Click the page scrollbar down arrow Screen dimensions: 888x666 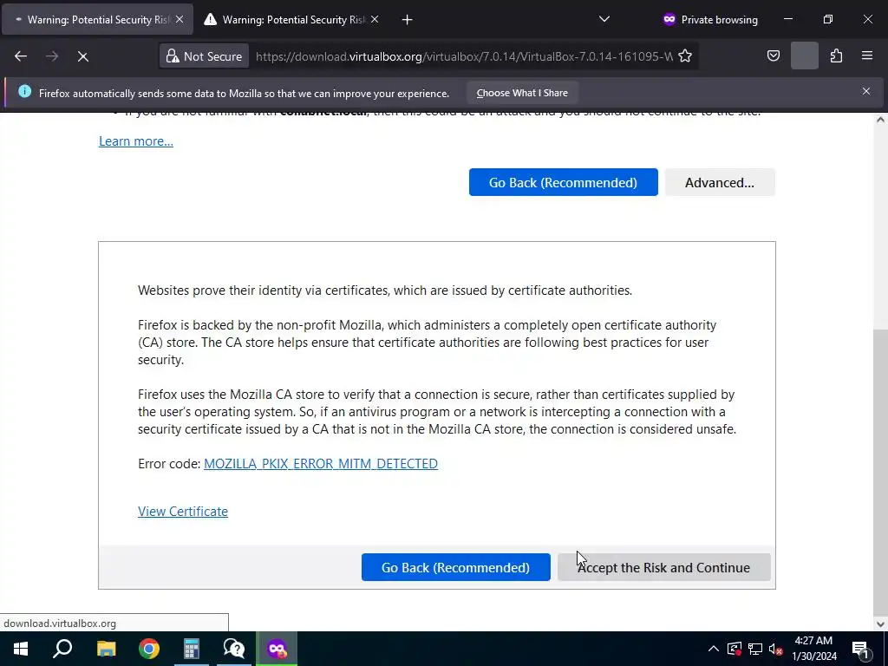[x=880, y=624]
